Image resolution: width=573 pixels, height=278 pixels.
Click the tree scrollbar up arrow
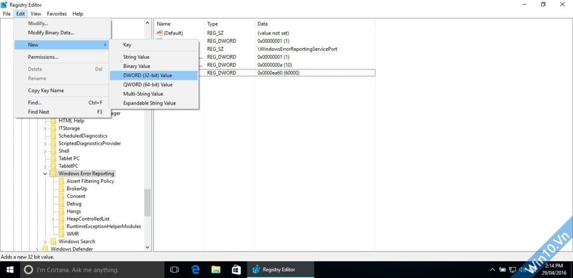(148, 22)
